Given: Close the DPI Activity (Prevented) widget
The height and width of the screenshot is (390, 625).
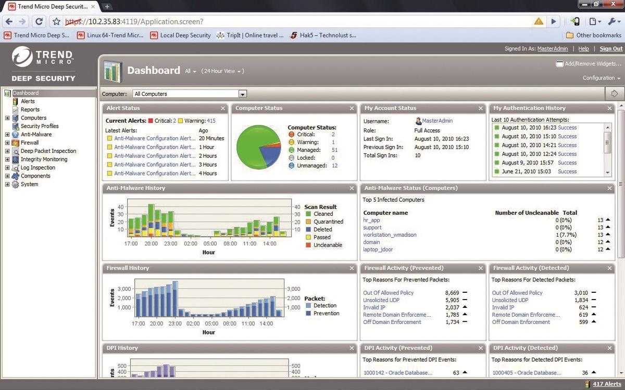Looking at the screenshot, I should 481,348.
